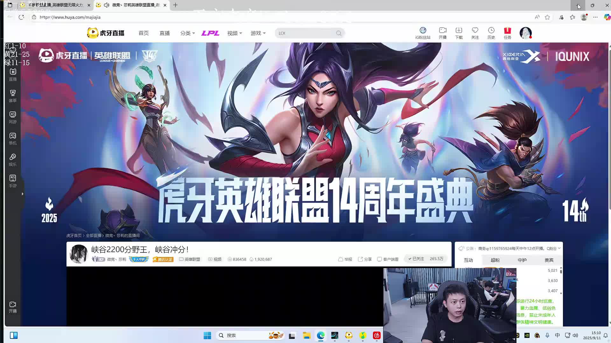Viewport: 611px width, 343px height.
Task: Open File Explorer from the taskbar
Action: 306,335
